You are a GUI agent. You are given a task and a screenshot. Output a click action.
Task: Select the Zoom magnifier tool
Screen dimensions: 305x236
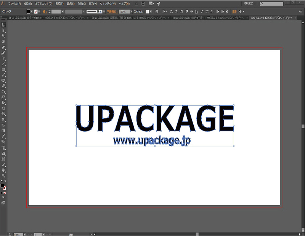pos(3,176)
